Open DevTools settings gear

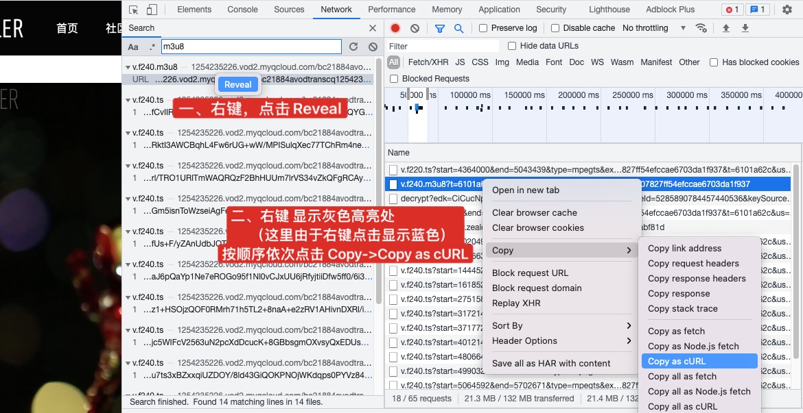pyautogui.click(x=787, y=10)
